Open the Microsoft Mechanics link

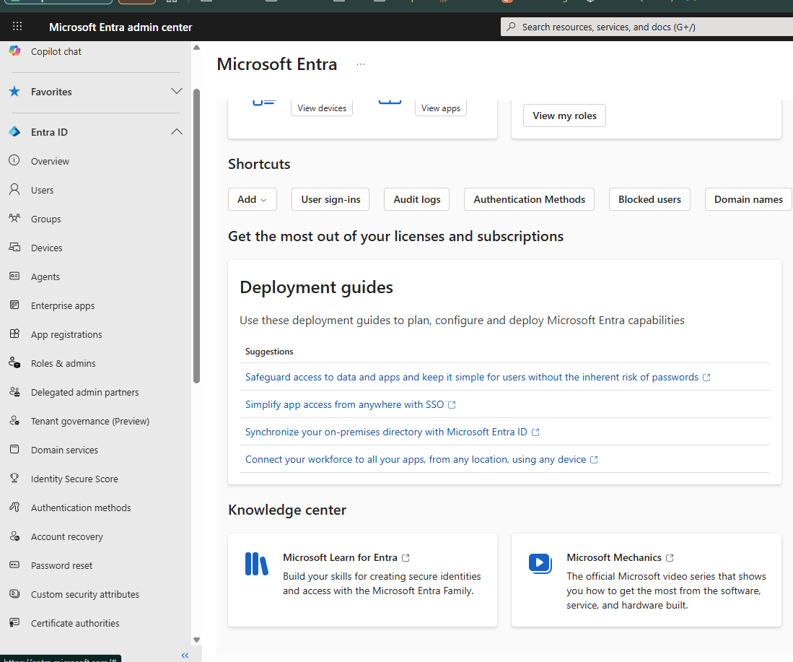[620, 557]
